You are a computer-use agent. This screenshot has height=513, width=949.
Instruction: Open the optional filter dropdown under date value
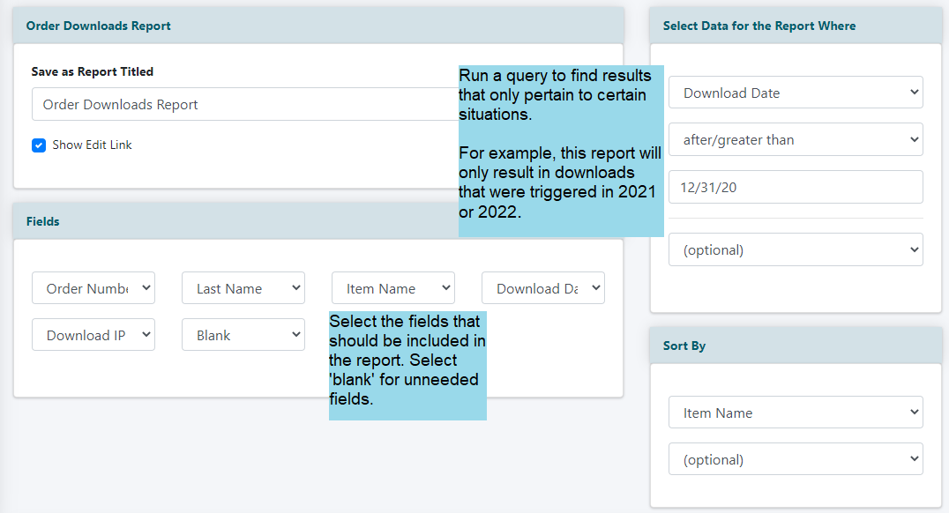coord(796,249)
